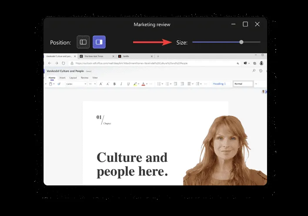Toggle underline formatting in the ribbon
The height and width of the screenshot is (216, 308).
(127, 84)
